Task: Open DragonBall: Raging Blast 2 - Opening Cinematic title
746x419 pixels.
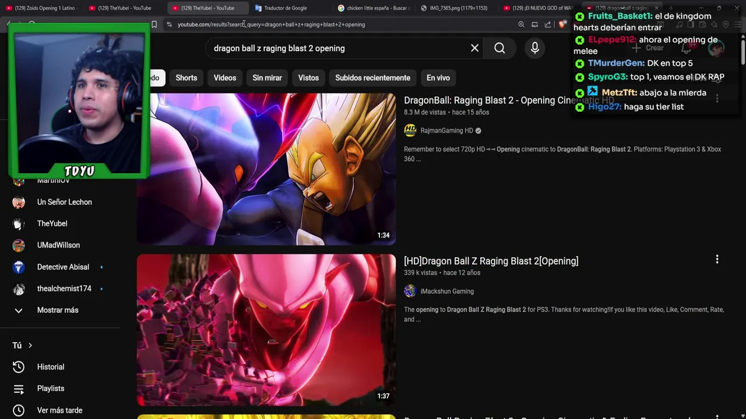Action: pyautogui.click(x=509, y=100)
